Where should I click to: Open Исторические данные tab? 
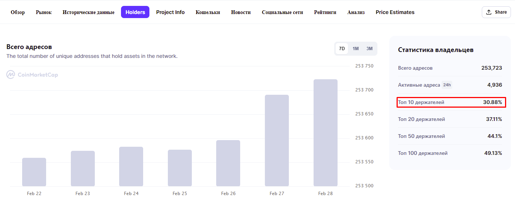[89, 12]
